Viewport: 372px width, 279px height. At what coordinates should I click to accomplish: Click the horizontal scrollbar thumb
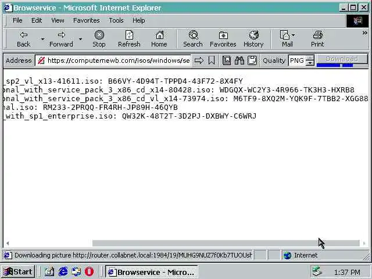coord(226,243)
